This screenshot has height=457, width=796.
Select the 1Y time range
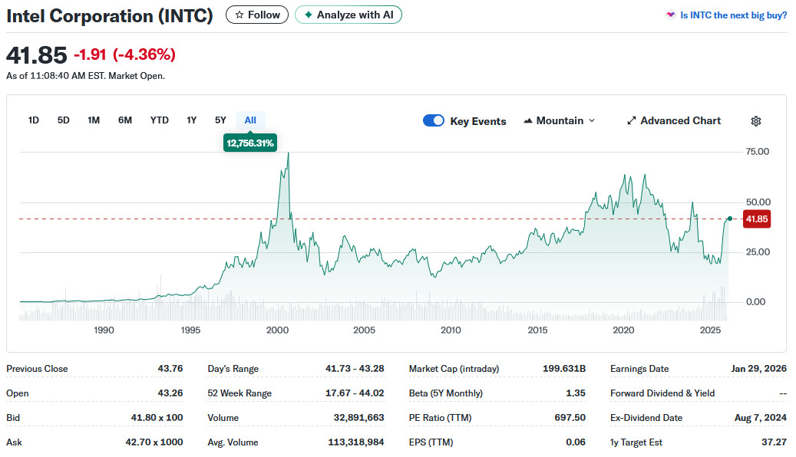(192, 120)
